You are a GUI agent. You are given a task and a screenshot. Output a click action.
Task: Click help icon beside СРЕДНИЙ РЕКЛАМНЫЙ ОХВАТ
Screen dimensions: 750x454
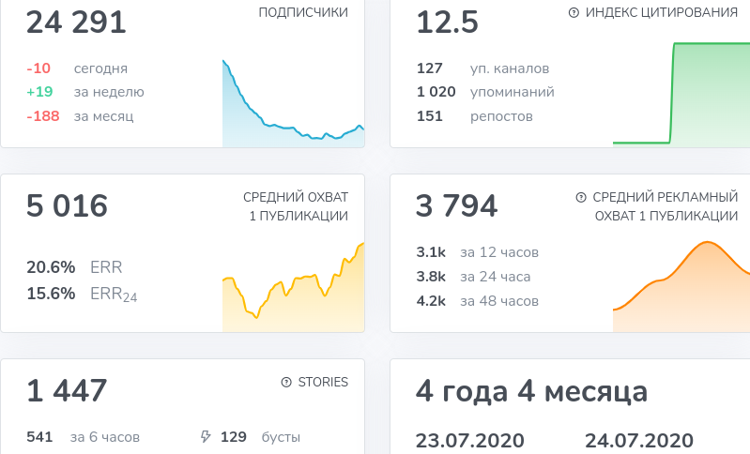pyautogui.click(x=581, y=197)
